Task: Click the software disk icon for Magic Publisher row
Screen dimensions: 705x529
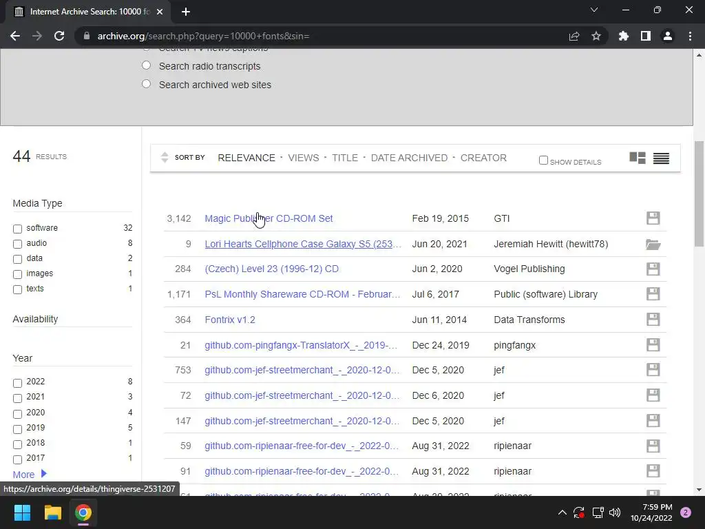Action: coord(653,218)
